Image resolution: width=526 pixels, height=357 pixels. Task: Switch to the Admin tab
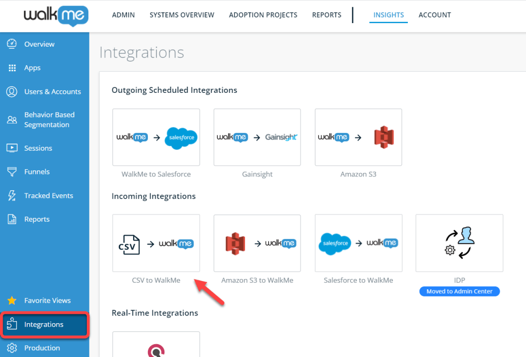(123, 15)
